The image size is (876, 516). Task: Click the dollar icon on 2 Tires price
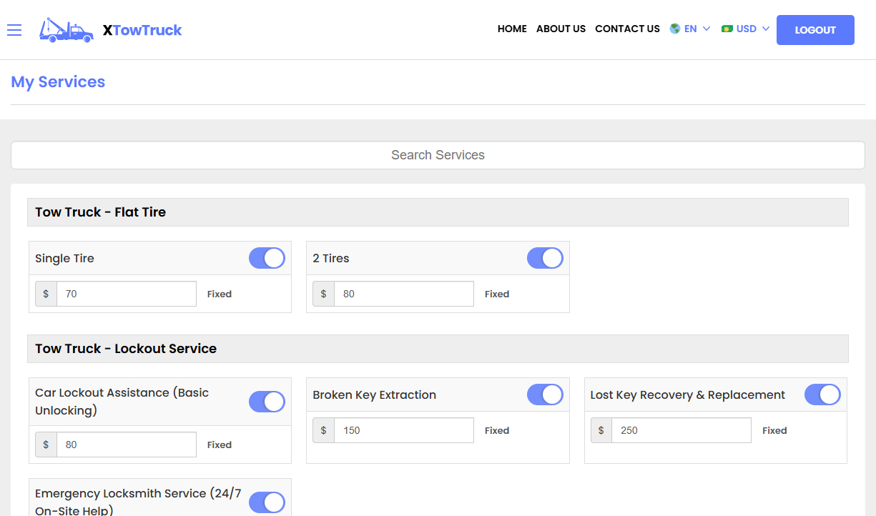pos(323,293)
